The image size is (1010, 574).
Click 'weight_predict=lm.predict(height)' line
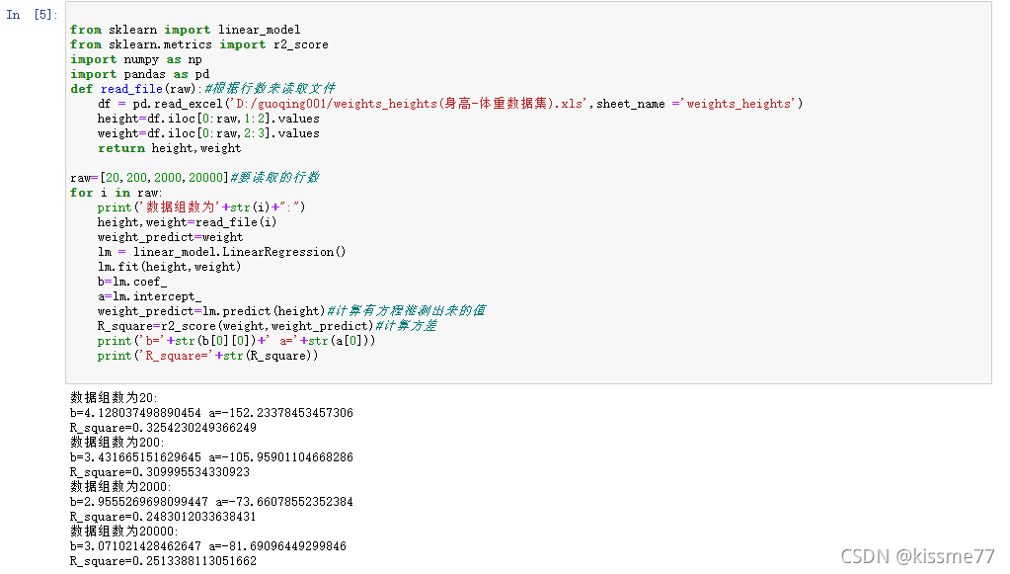click(x=291, y=311)
